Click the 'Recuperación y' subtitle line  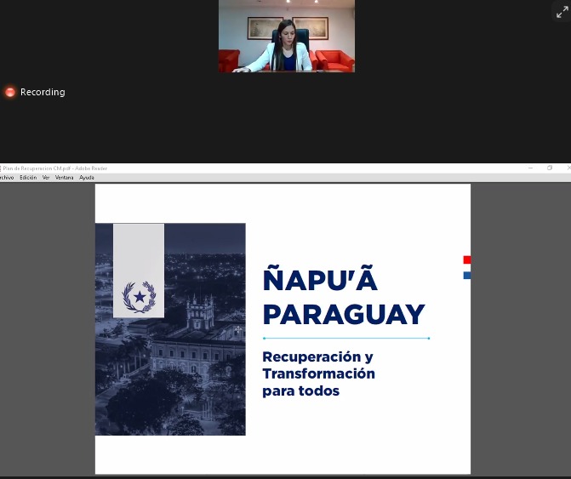[317, 357]
